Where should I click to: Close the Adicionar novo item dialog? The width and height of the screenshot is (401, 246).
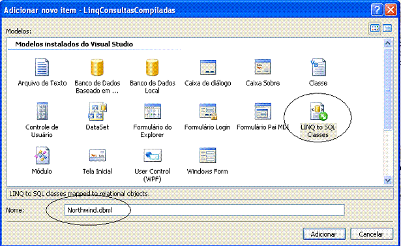[391, 10]
